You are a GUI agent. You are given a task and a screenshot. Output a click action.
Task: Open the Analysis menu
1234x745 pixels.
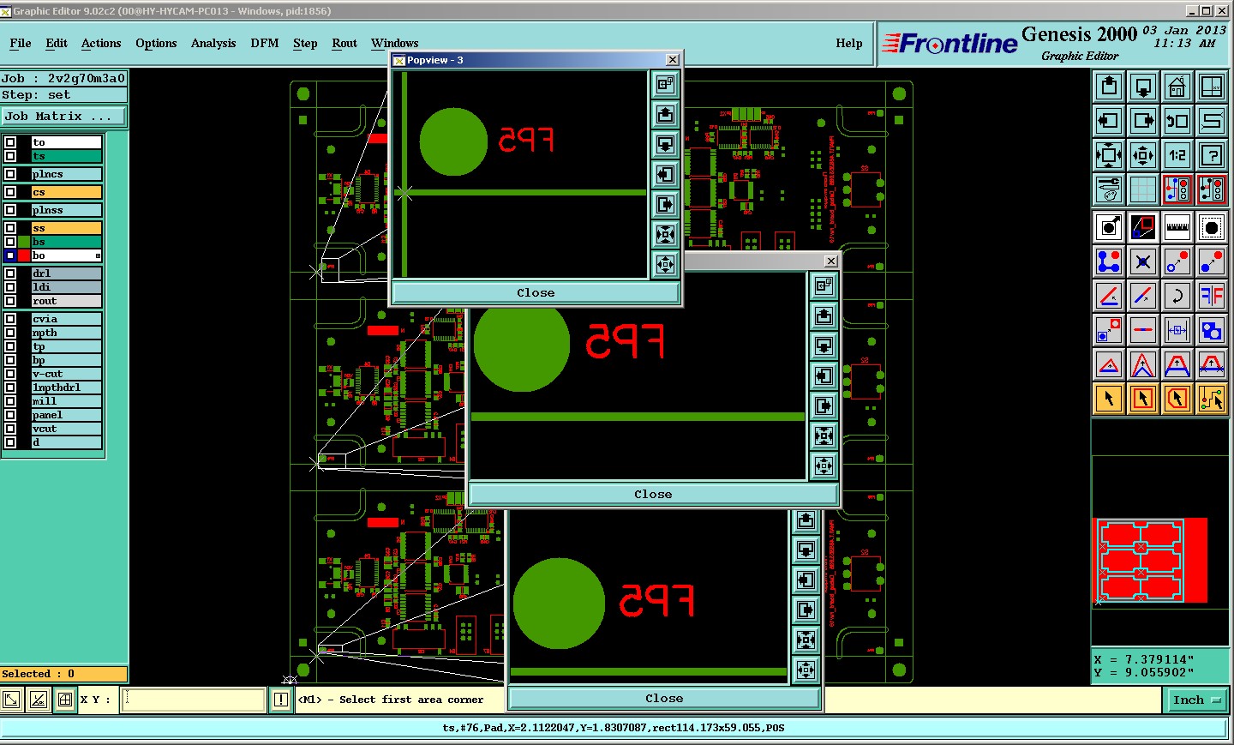point(213,43)
